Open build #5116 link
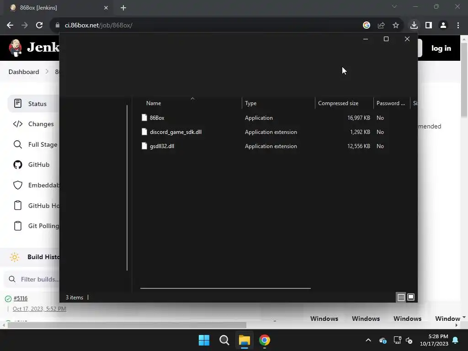 tap(21, 298)
